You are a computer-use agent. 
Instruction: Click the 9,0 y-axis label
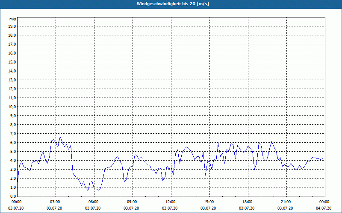pyautogui.click(x=13, y=115)
